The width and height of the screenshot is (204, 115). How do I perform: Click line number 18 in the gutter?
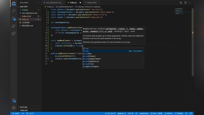(46, 53)
